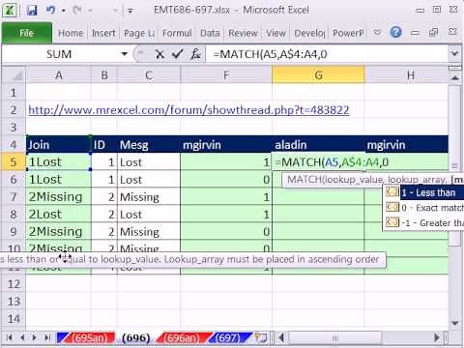Confirm the formula with the checkmark Enter icon
The width and height of the screenshot is (464, 348).
tap(178, 54)
